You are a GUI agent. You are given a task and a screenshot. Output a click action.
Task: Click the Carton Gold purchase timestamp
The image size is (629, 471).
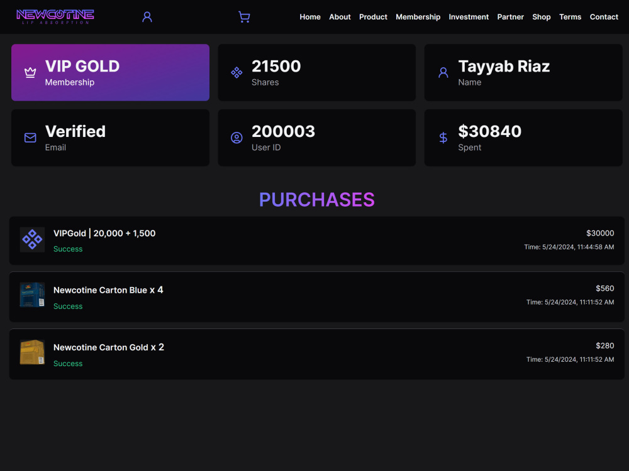[570, 360]
